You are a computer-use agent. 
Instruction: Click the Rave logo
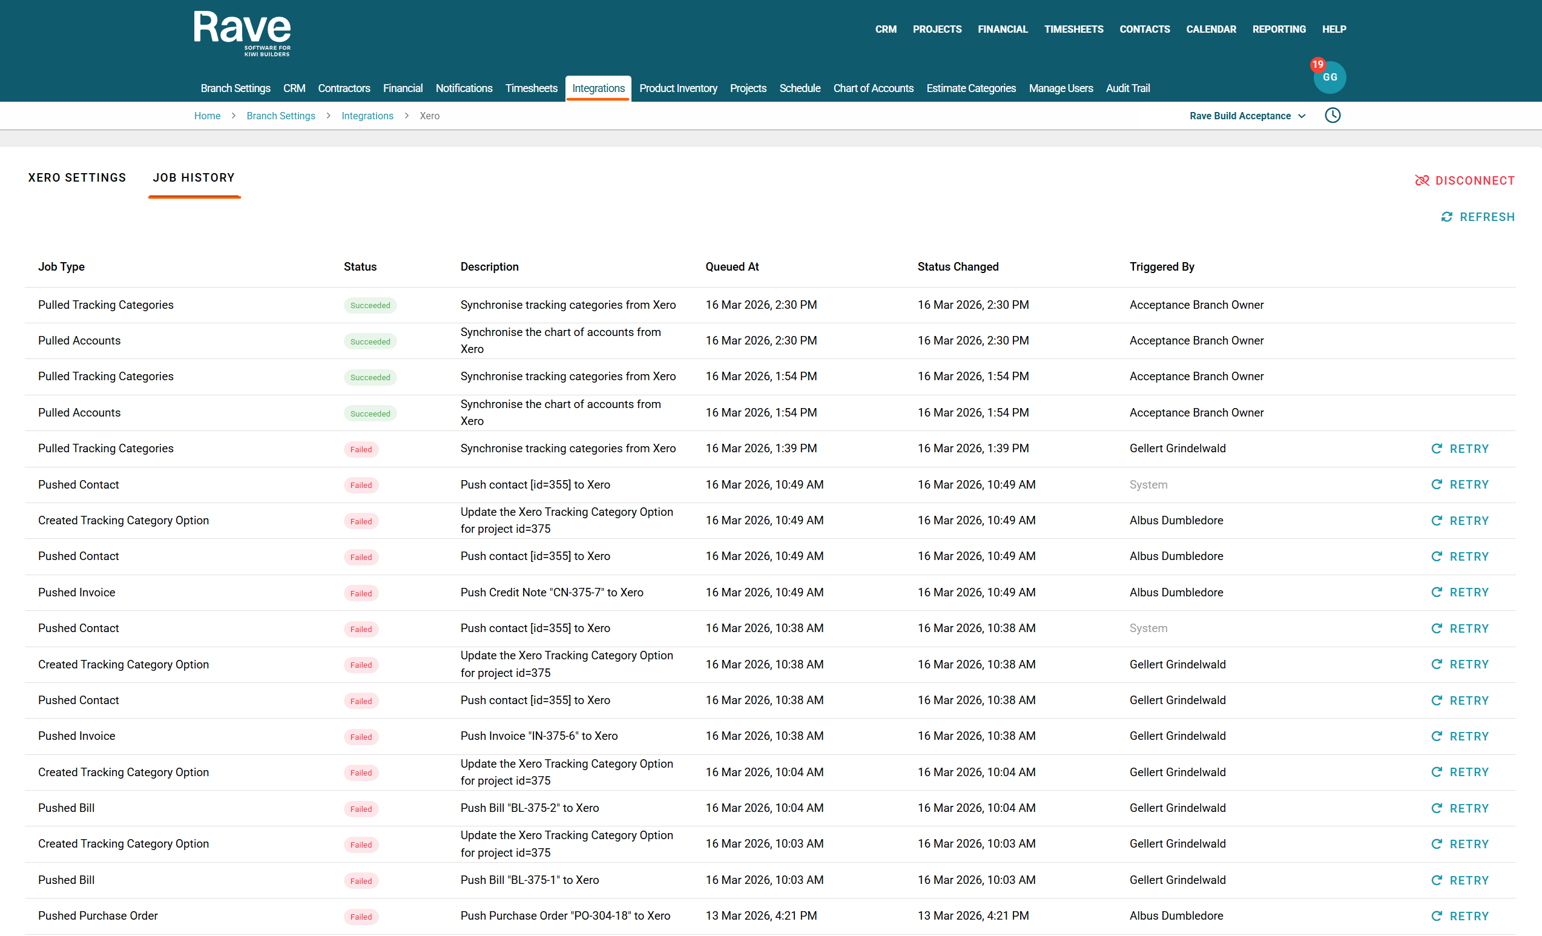click(242, 33)
